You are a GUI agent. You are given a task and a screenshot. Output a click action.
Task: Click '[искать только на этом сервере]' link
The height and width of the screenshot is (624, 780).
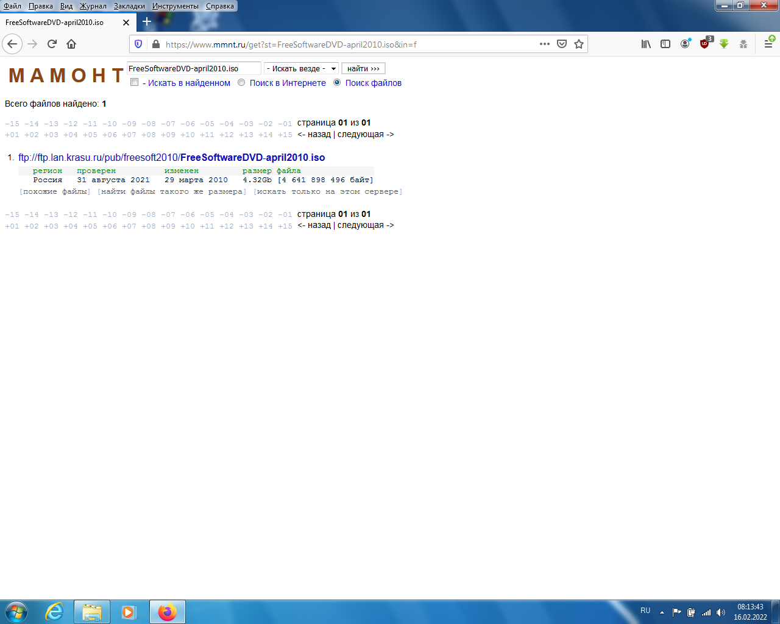[328, 191]
